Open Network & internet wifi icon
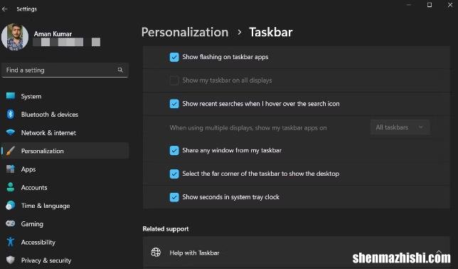Image resolution: width=458 pixels, height=269 pixels. 11,132
